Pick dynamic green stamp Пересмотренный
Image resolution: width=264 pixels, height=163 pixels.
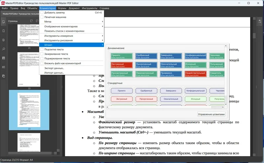point(146,74)
